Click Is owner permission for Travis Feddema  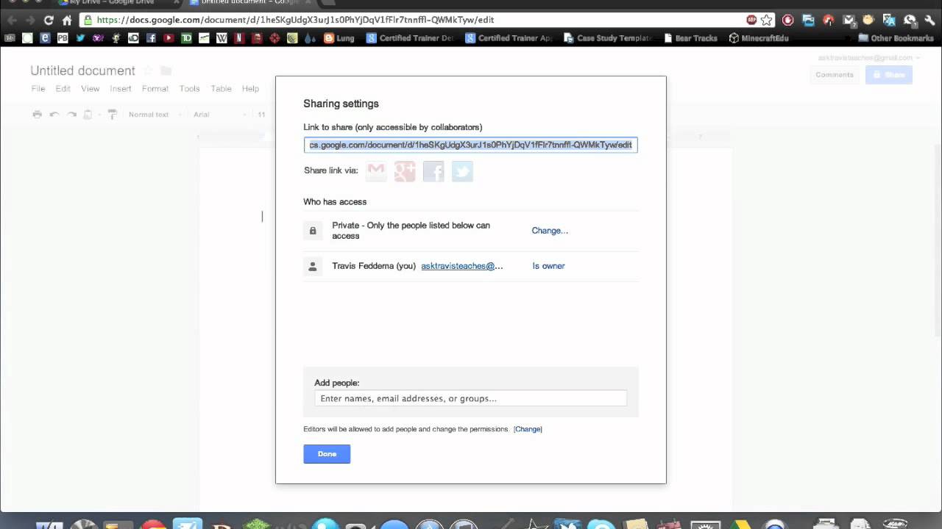tap(548, 266)
